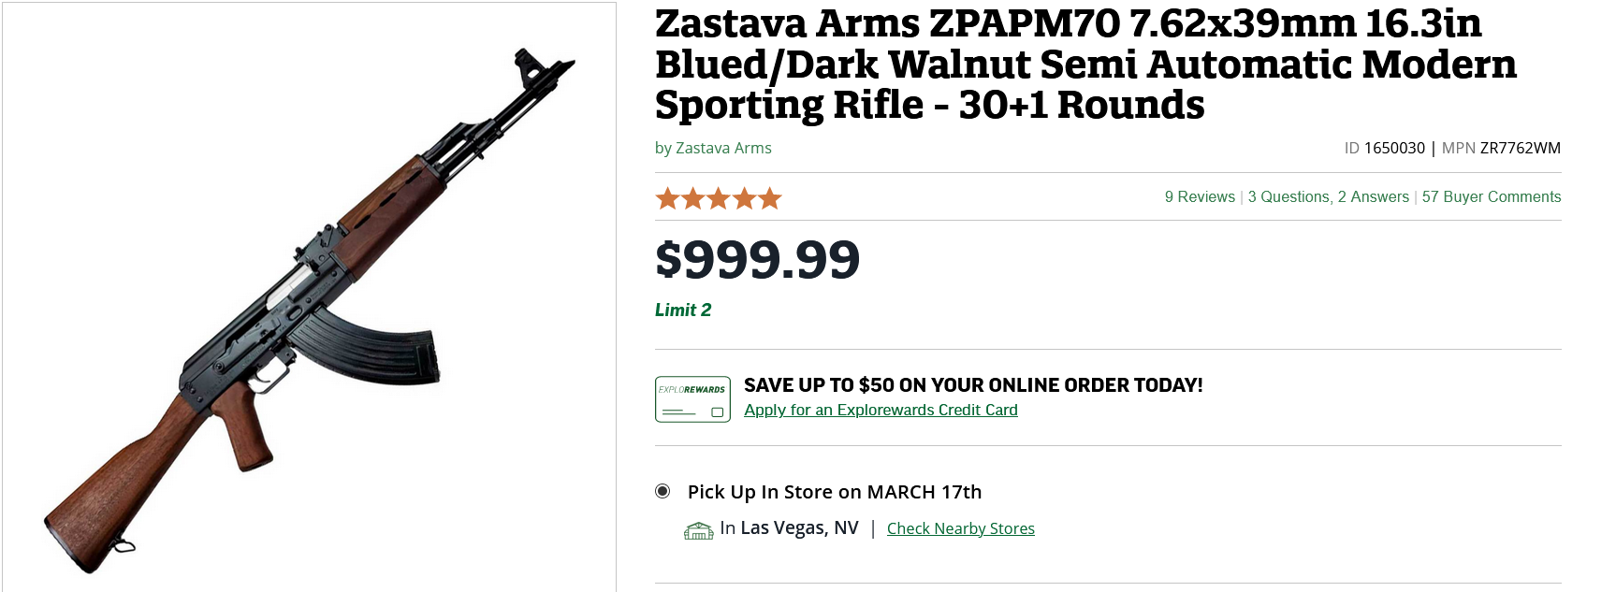Click the Explorewards credit card icon
This screenshot has width=1616, height=592.
[692, 399]
